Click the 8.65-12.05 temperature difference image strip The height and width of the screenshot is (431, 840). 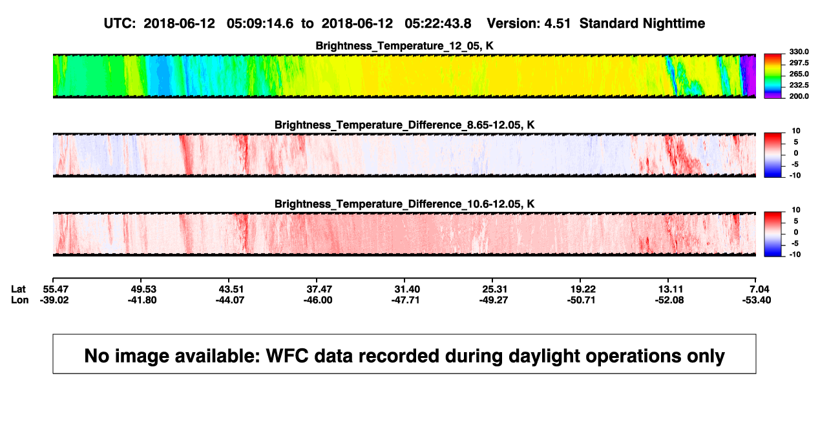tap(404, 155)
